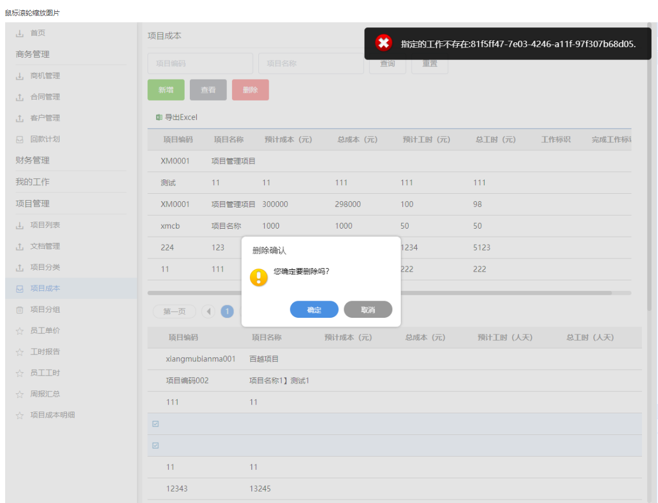Click the icon beside 回款计划
Screen dimensions: 658x503
point(19,139)
